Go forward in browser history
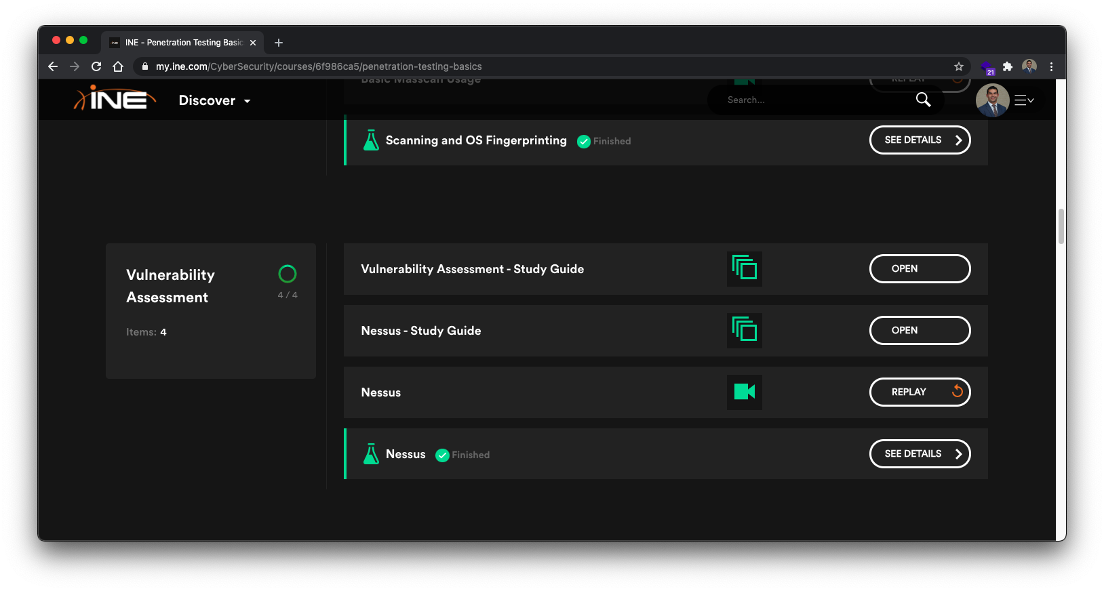1104x591 pixels. point(75,66)
